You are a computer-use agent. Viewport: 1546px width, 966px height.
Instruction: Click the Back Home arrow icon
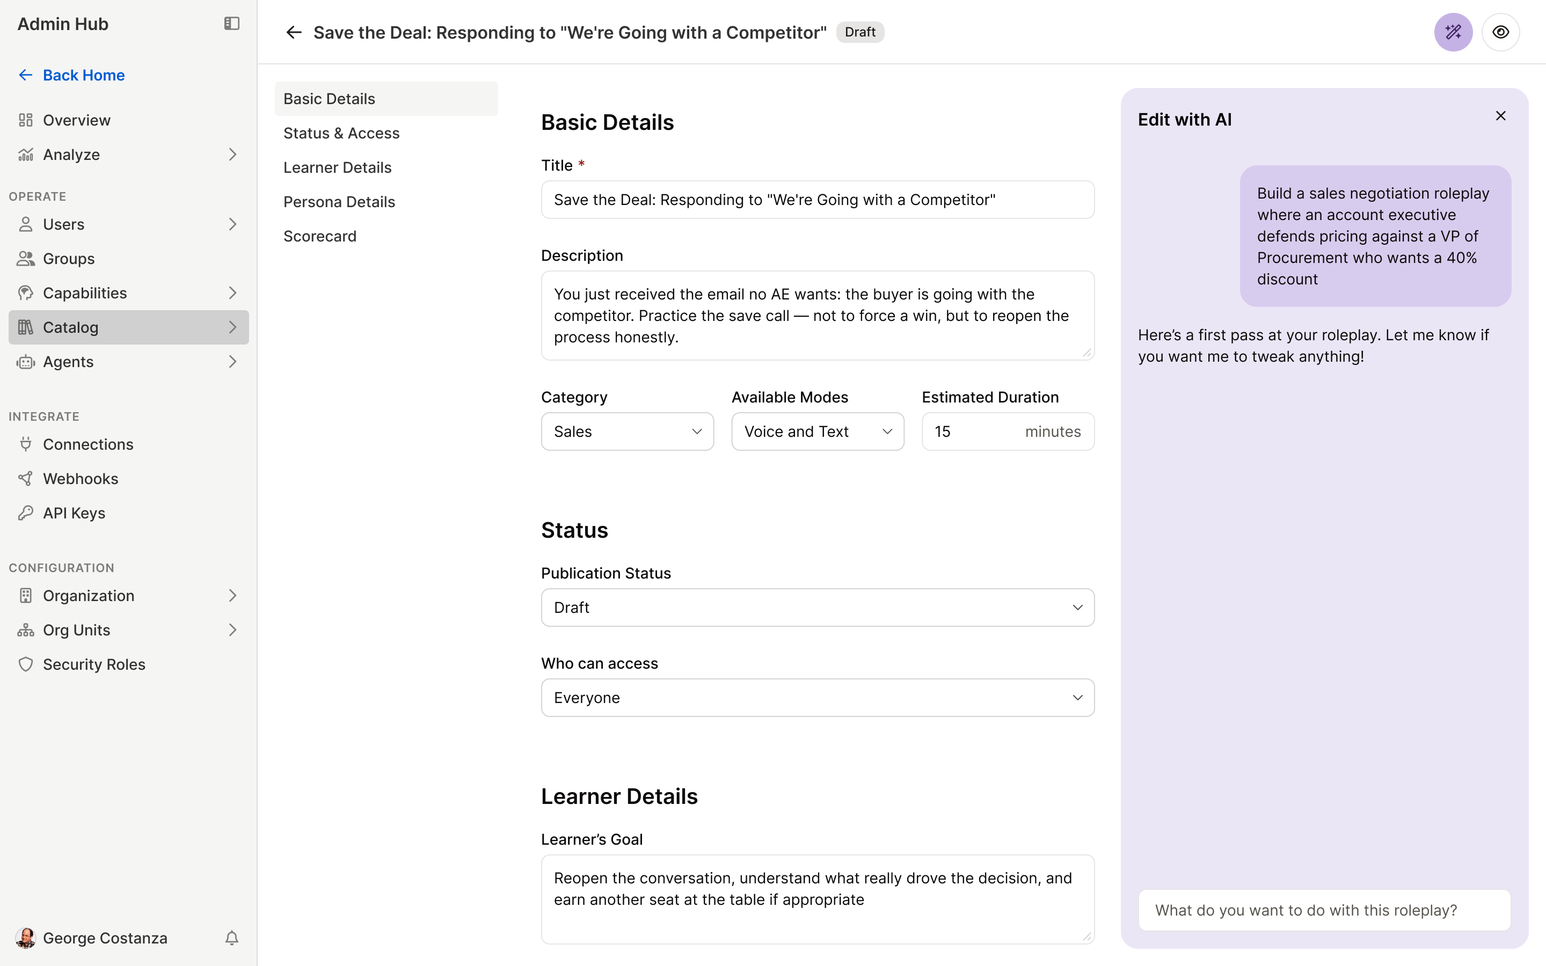pos(26,75)
